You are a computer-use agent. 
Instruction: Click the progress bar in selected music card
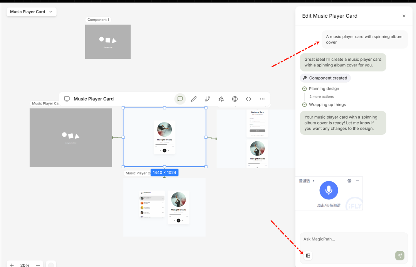(164, 145)
